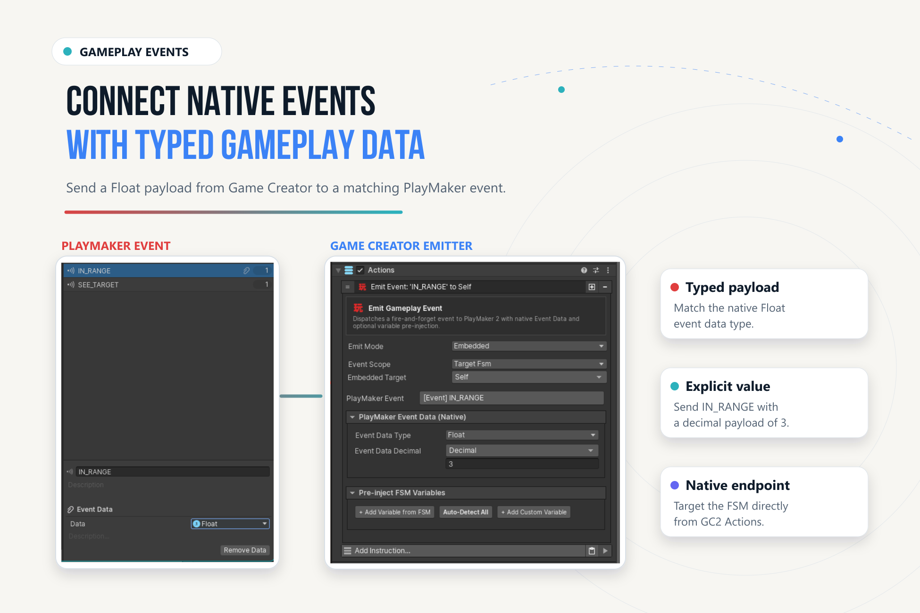This screenshot has width=920, height=613.
Task: Open the Event Data Type Float dropdown
Action: pyautogui.click(x=522, y=435)
